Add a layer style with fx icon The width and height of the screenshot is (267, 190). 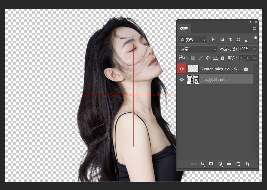point(202,164)
